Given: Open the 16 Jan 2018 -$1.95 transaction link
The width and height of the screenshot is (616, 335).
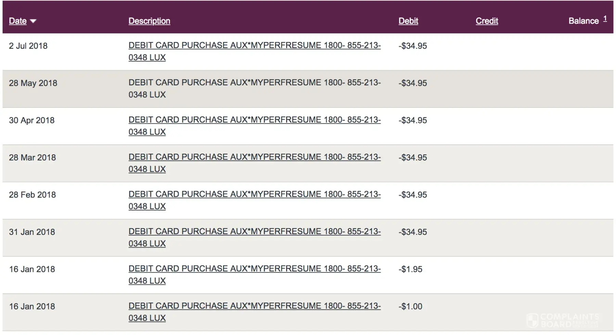Looking at the screenshot, I should tap(254, 269).
